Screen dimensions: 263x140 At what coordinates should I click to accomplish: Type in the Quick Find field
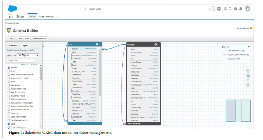tap(20, 61)
